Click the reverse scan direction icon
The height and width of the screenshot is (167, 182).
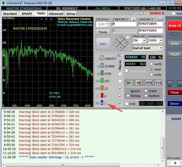pyautogui.click(x=138, y=83)
